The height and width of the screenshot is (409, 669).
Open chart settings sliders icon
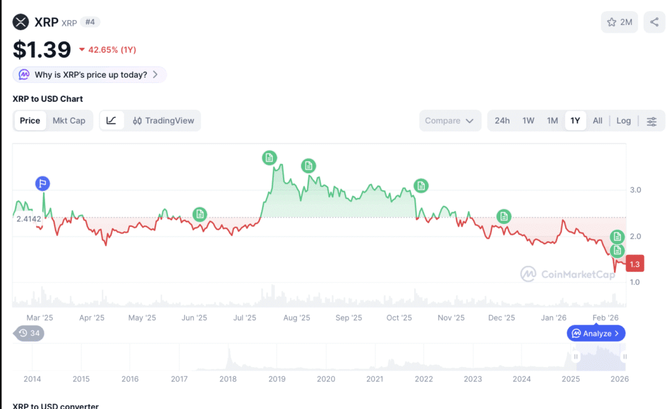(x=651, y=121)
